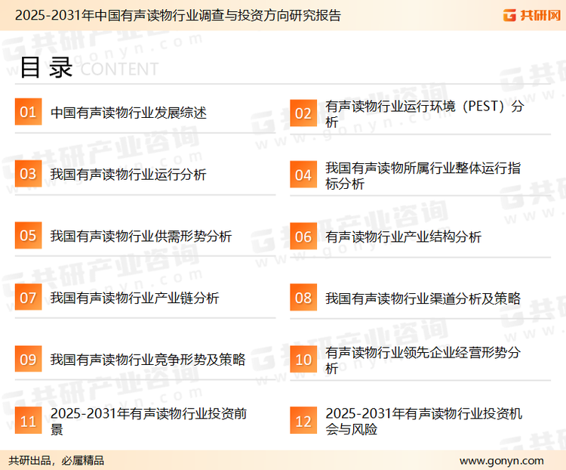Select chapter 我国有声读物所属行业整体运行指标分析

tap(423, 176)
